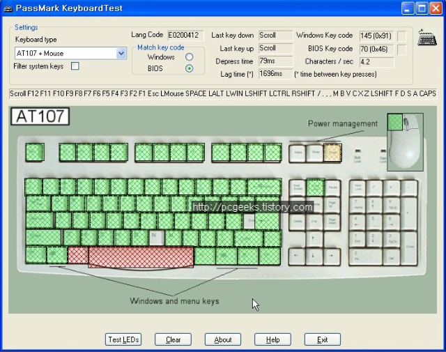Click the Sleep power management key
The width and height of the screenshot is (446, 352).
(315, 153)
